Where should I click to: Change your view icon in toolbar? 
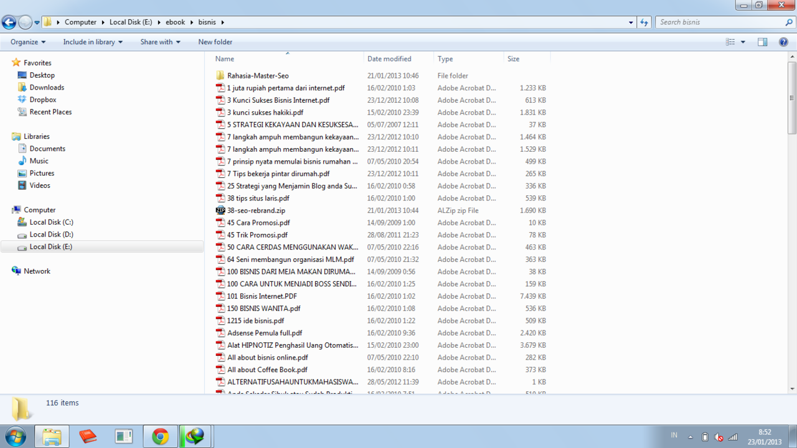pyautogui.click(x=730, y=42)
